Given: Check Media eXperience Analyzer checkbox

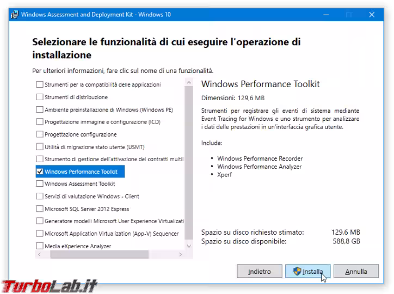Looking at the screenshot, I should 39,246.
